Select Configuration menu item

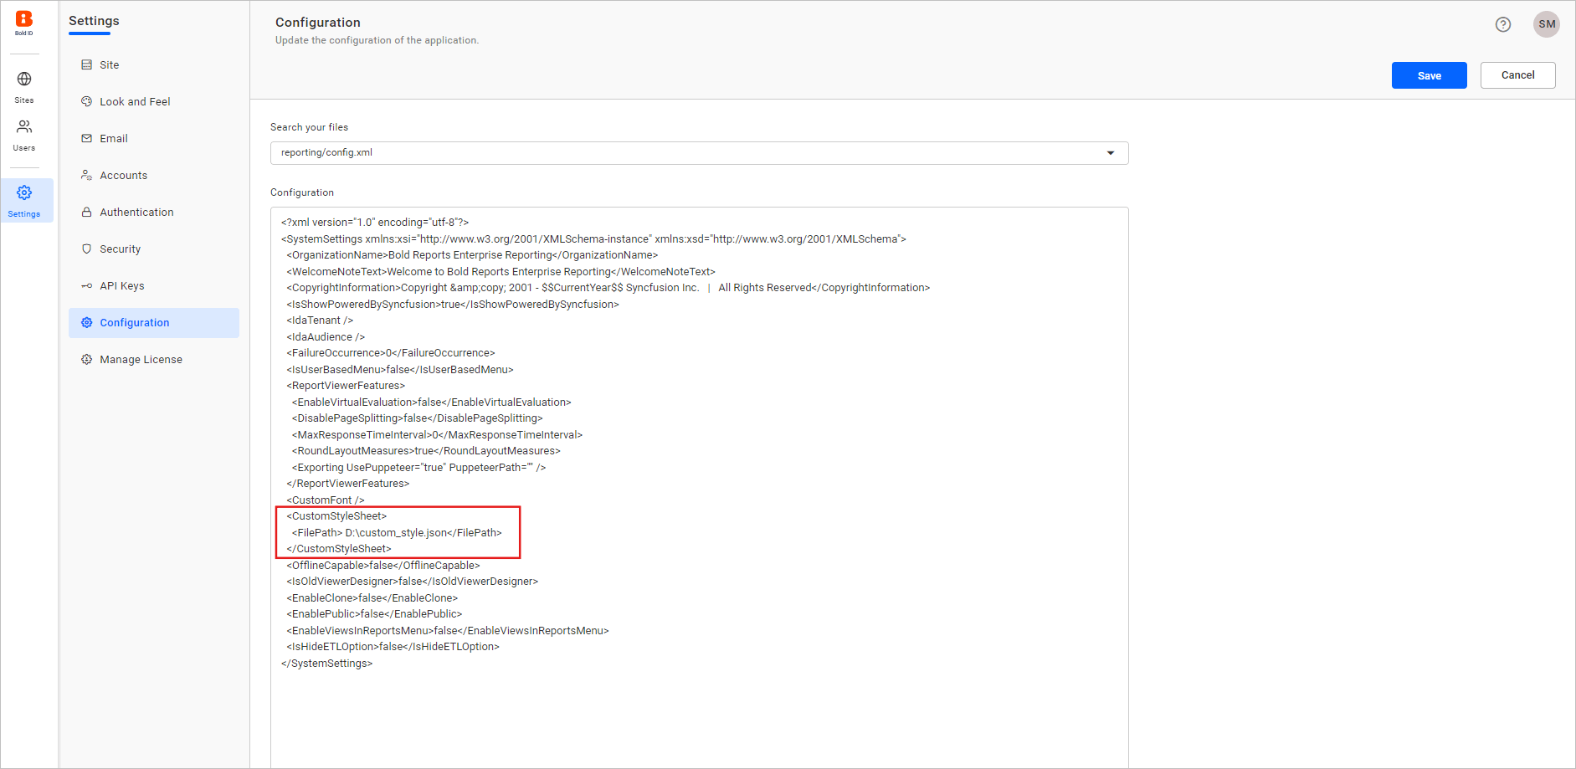[x=154, y=322]
